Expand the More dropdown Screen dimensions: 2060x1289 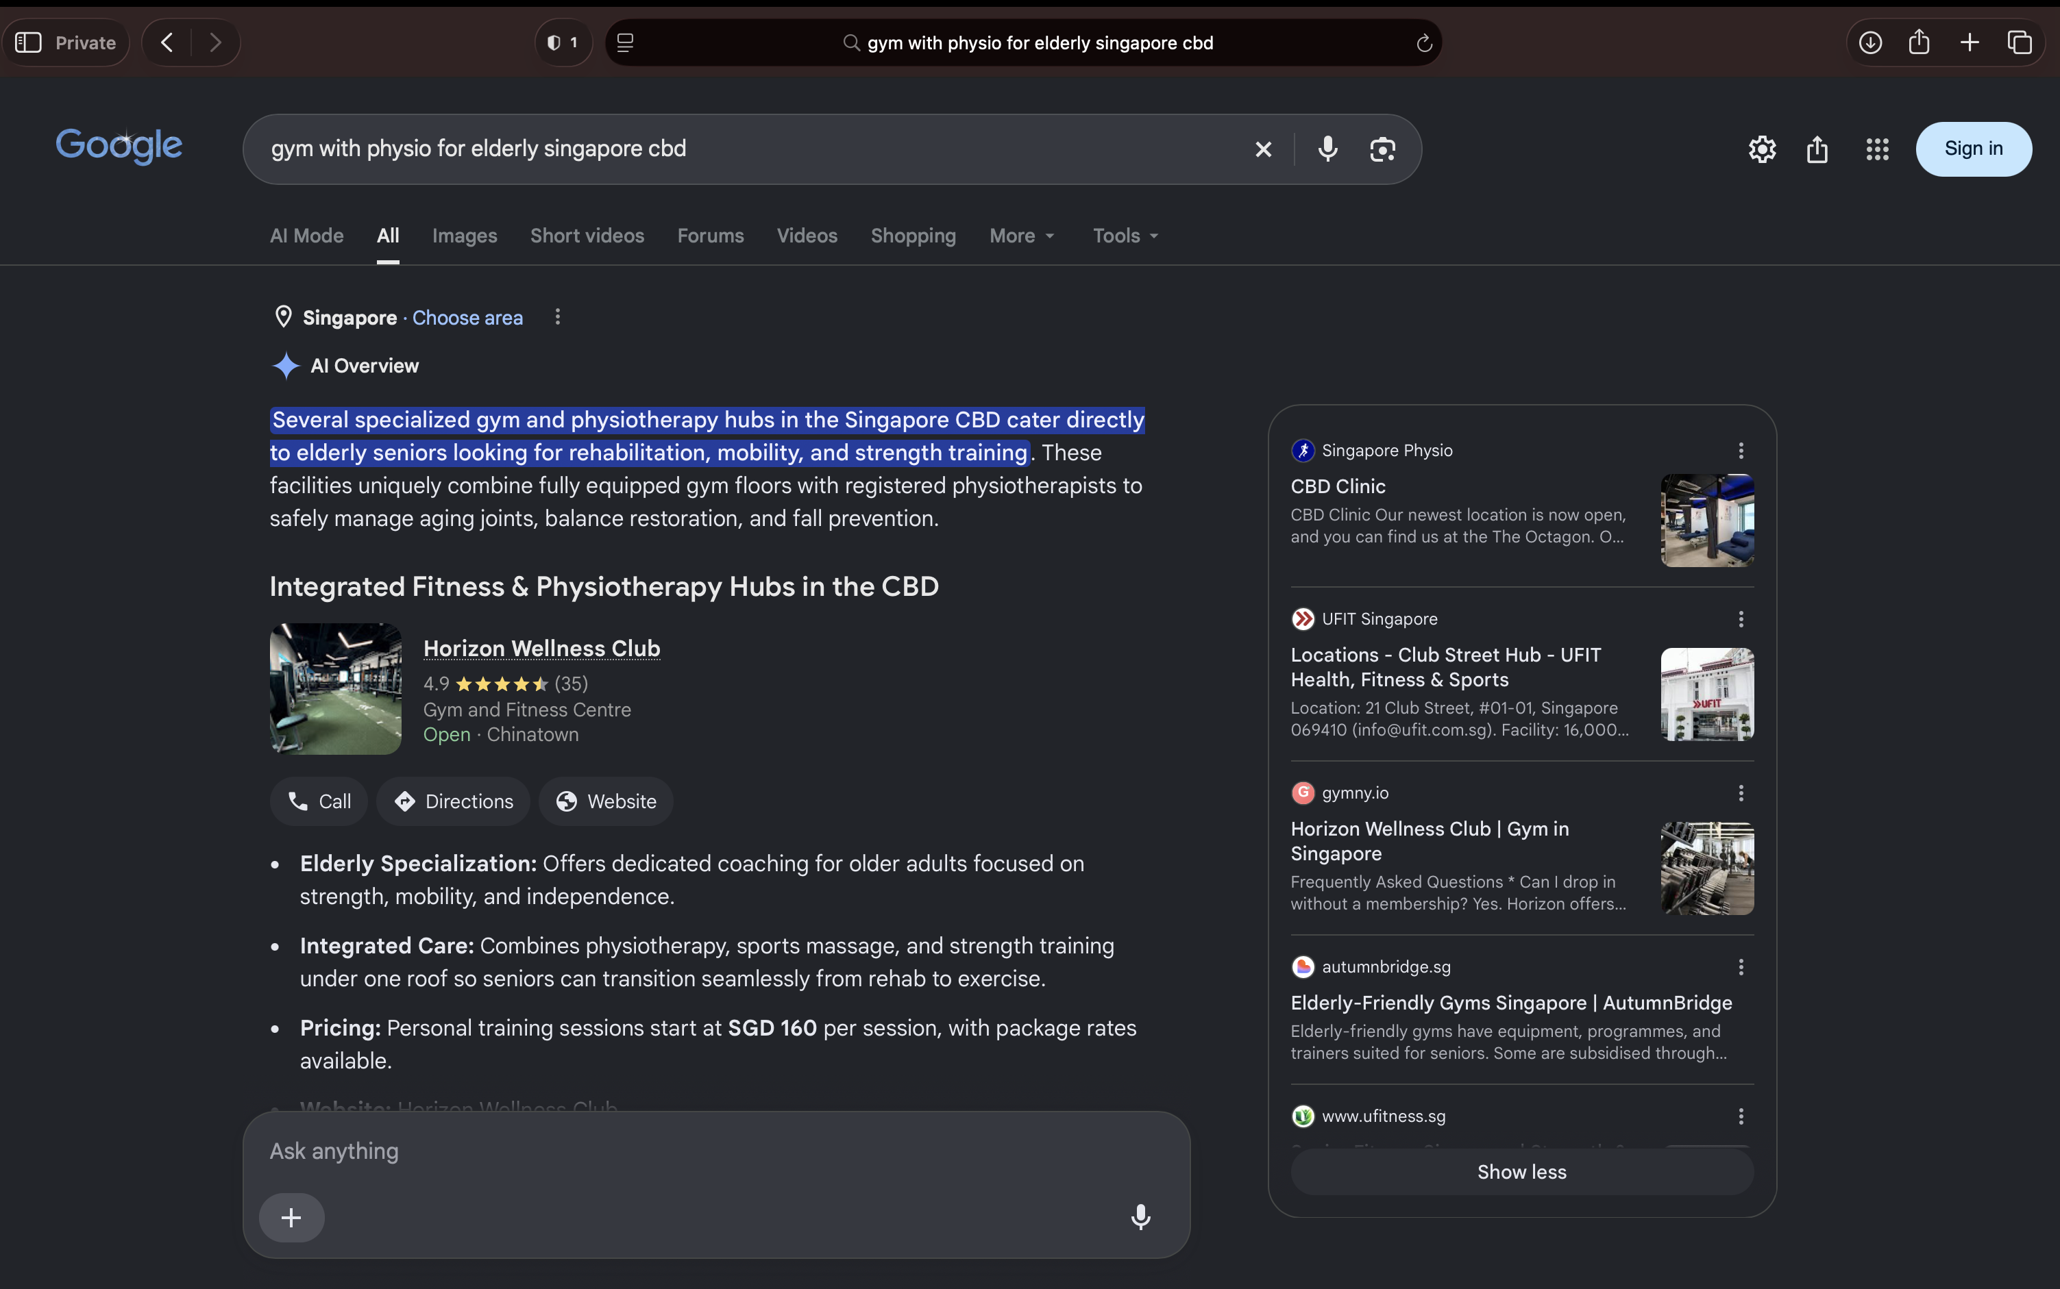[1022, 236]
